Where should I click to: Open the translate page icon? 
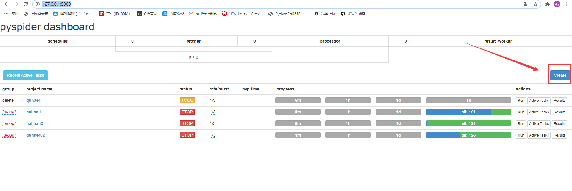point(526,4)
